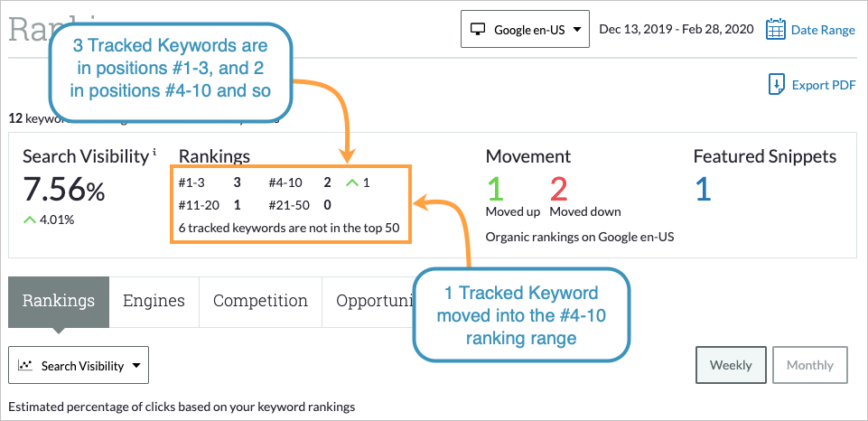Click the monitor icon in engine selector
The width and height of the screenshot is (868, 421).
pos(479,30)
